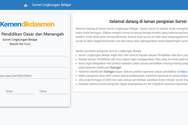Image resolution: width=188 pixels, height=125 pixels.
Task: Open the https dashboard link in instructions
Action: click(x=184, y=71)
